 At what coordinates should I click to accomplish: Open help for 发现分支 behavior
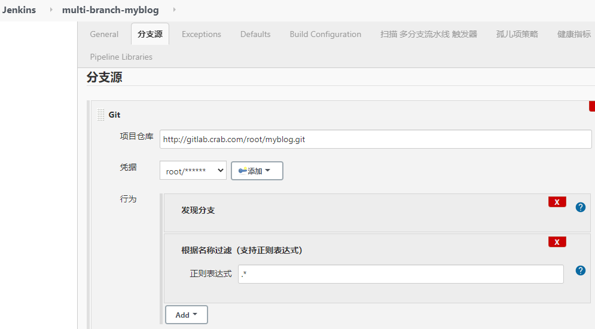(x=580, y=207)
